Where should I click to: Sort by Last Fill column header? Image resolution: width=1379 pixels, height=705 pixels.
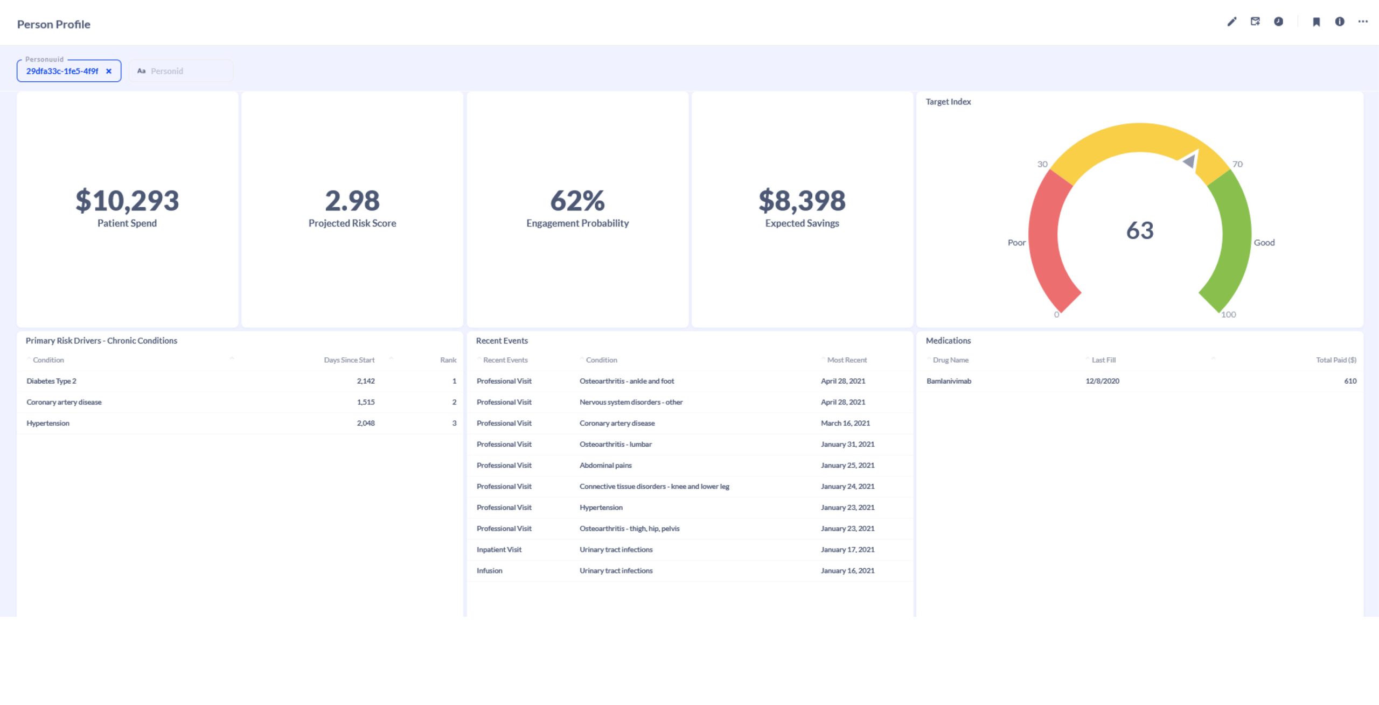(1104, 360)
